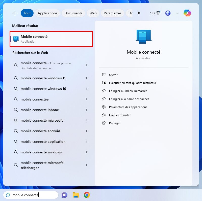Open the three-dots more options menu
The height and width of the screenshot is (201, 202).
pyautogui.click(x=178, y=13)
